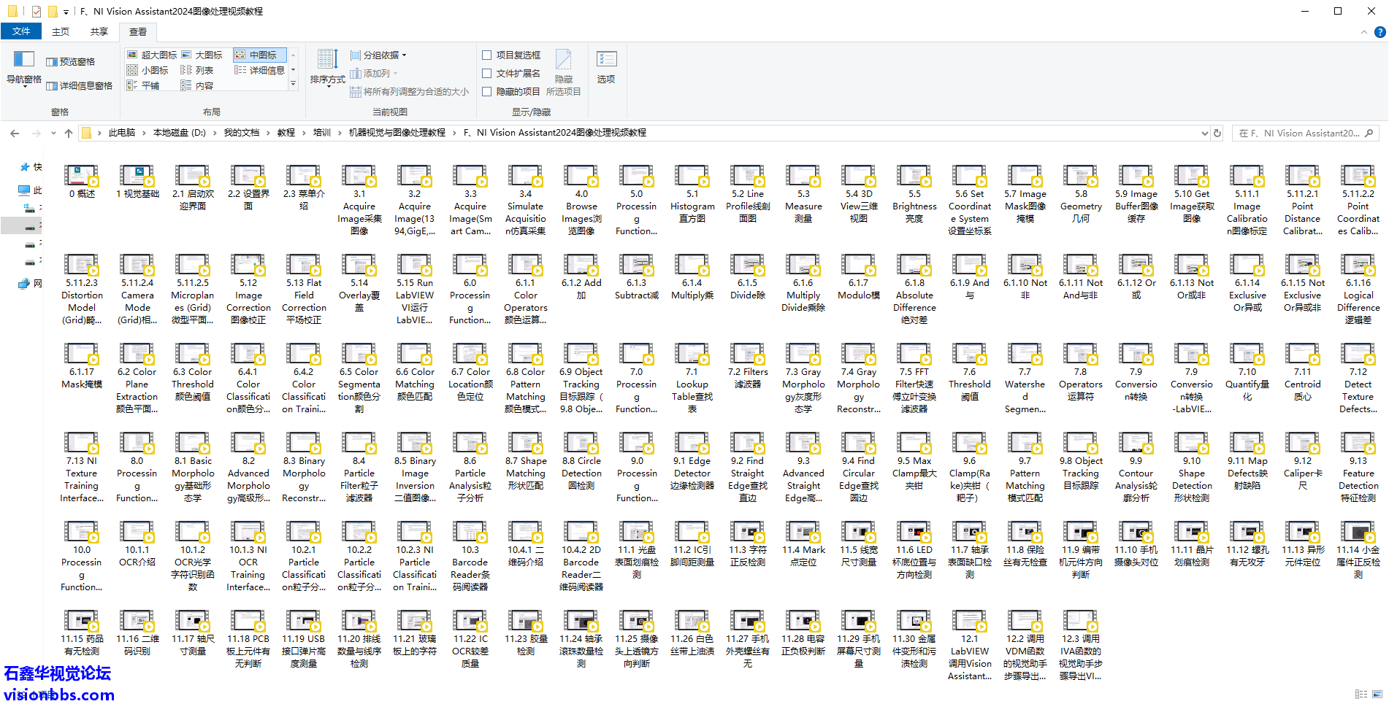Enable the 项目复选框 item checkboxes option

coord(487,55)
